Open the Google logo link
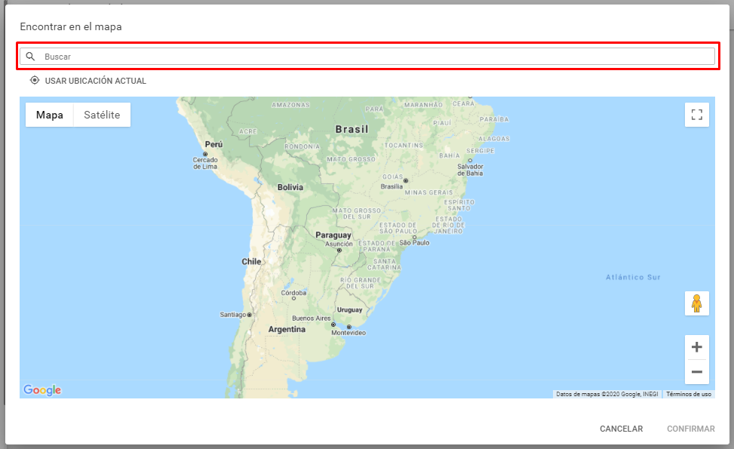The image size is (734, 449). pyautogui.click(x=42, y=390)
